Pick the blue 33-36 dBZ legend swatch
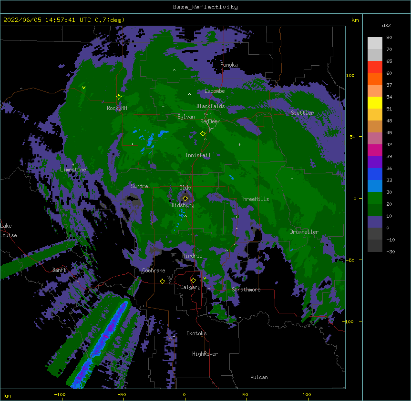 [x=375, y=174]
